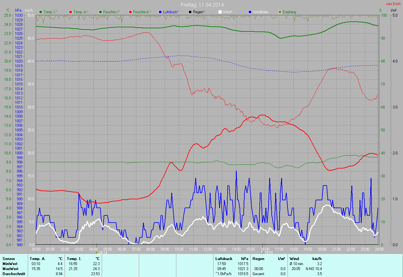Select the 'Temp. A.*' legend label
This screenshot has height=277, width=403.
click(81, 12)
